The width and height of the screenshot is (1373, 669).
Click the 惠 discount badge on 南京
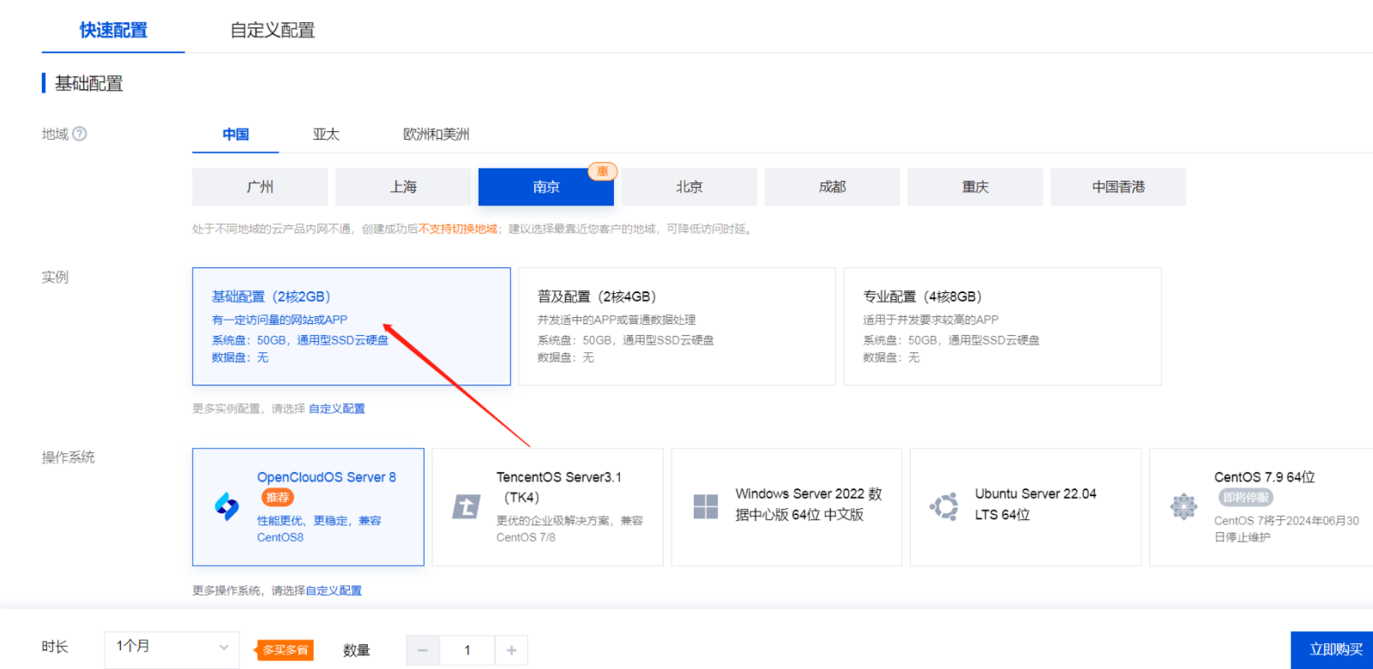coord(602,171)
